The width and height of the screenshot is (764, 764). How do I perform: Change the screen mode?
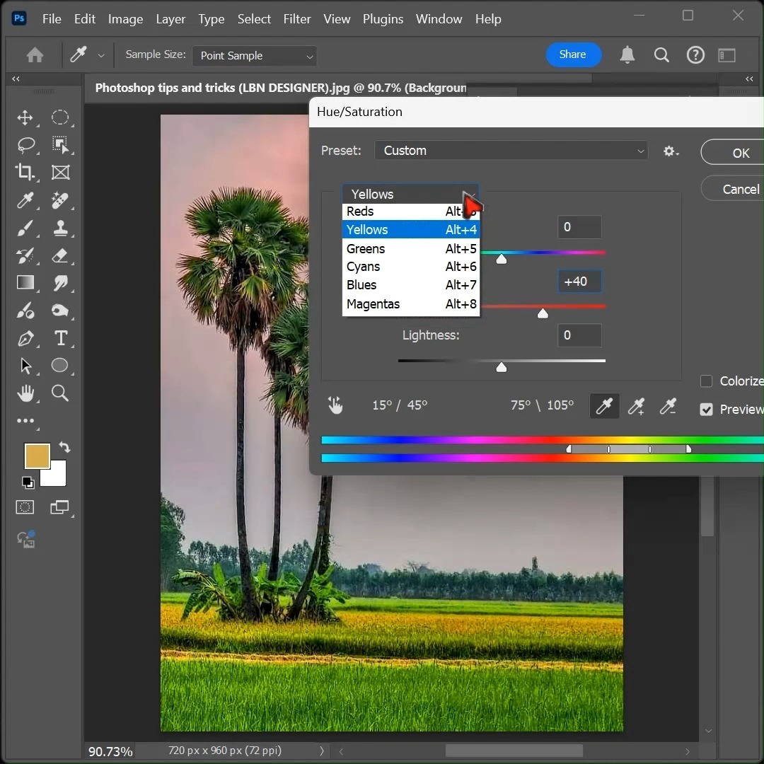[59, 507]
